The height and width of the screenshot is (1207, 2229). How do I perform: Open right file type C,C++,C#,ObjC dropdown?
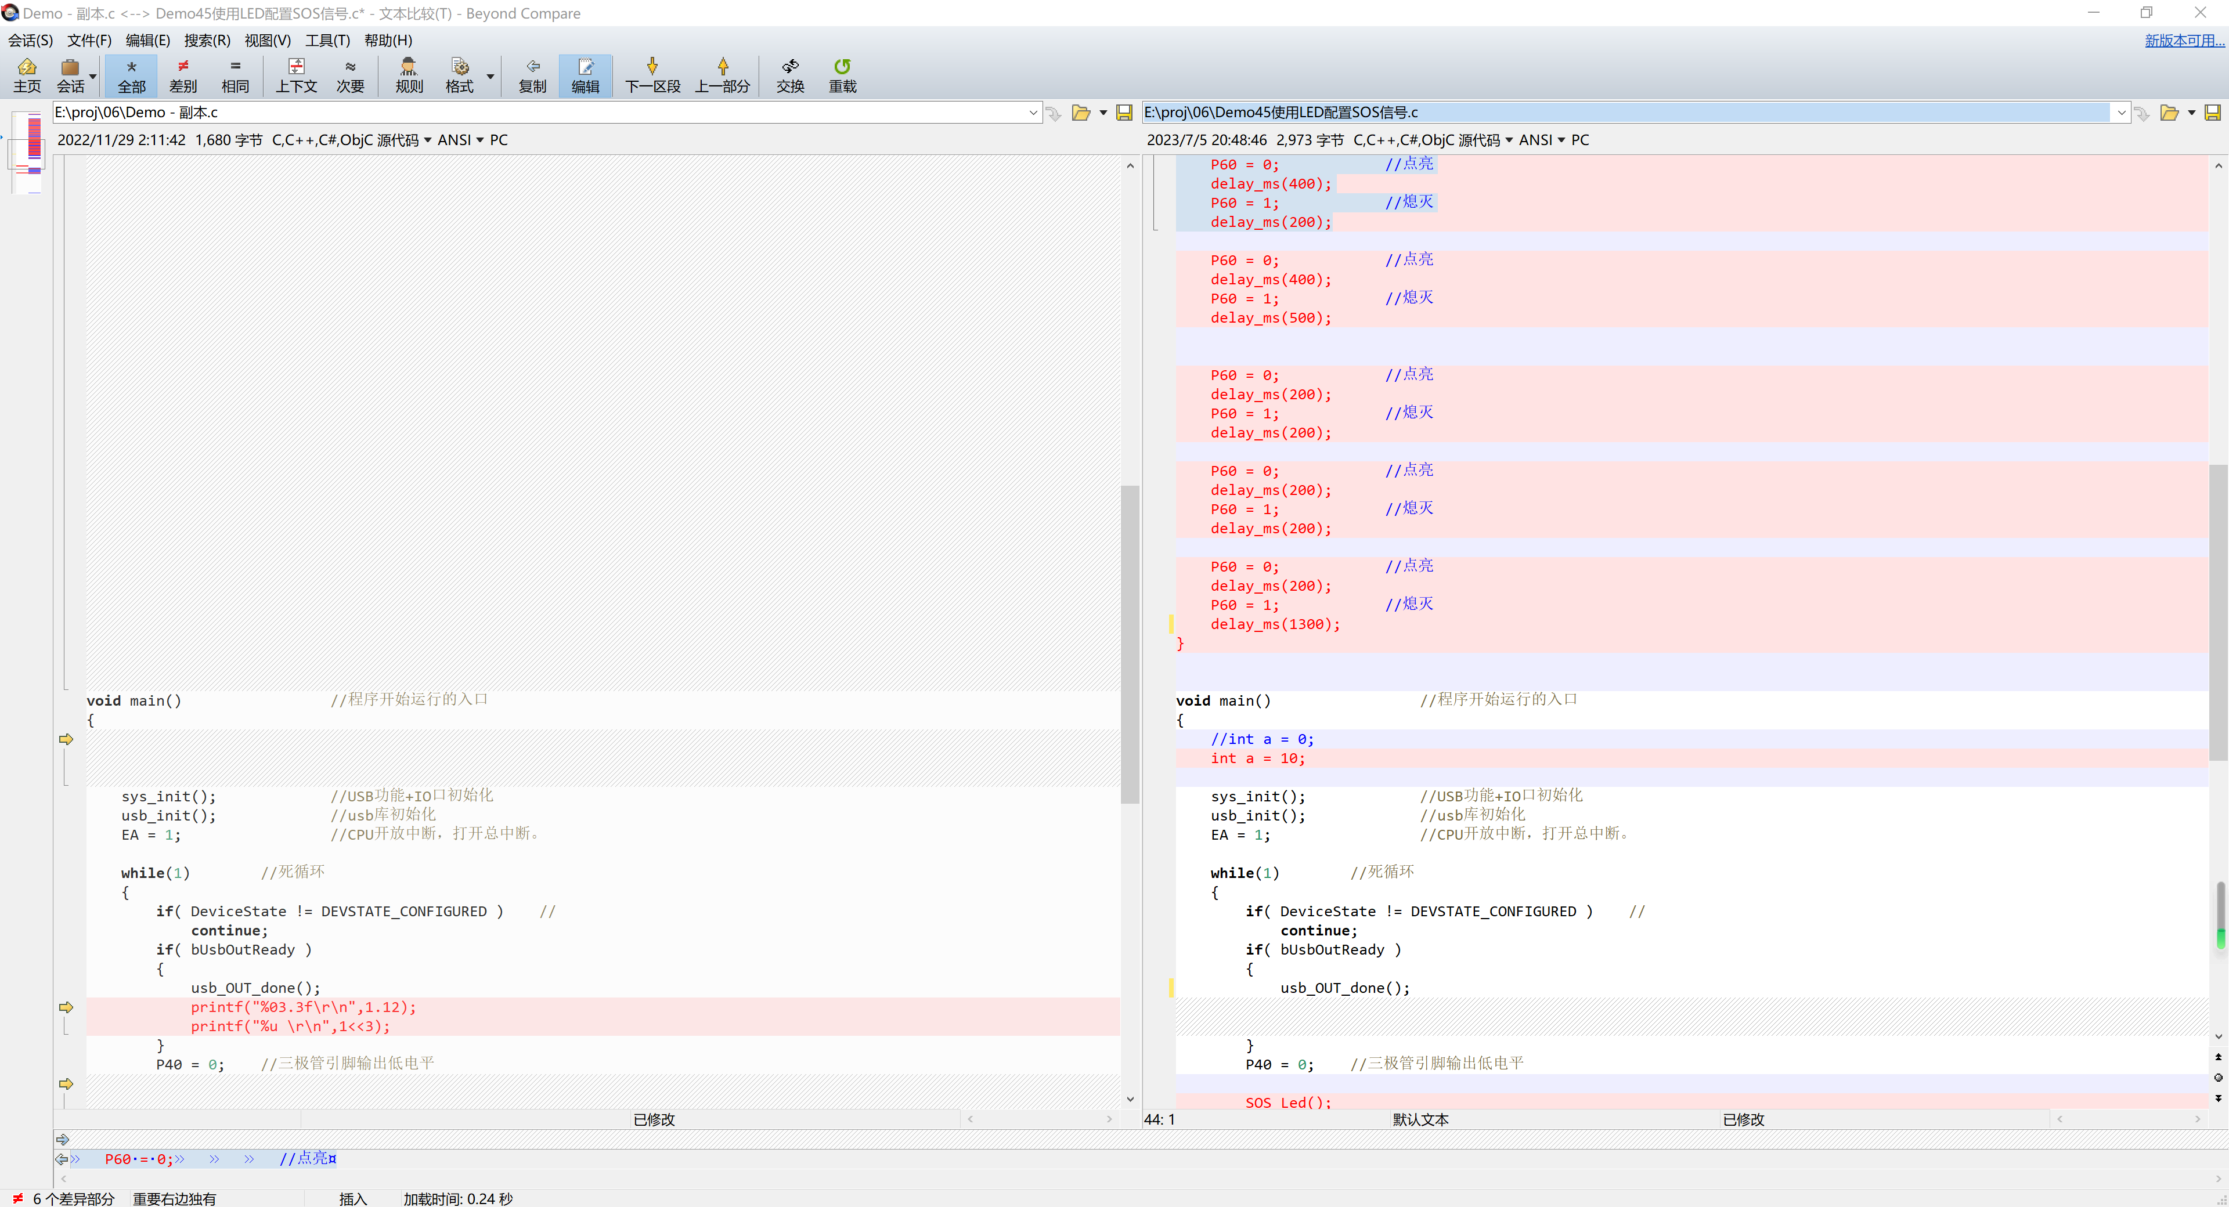pos(1433,140)
